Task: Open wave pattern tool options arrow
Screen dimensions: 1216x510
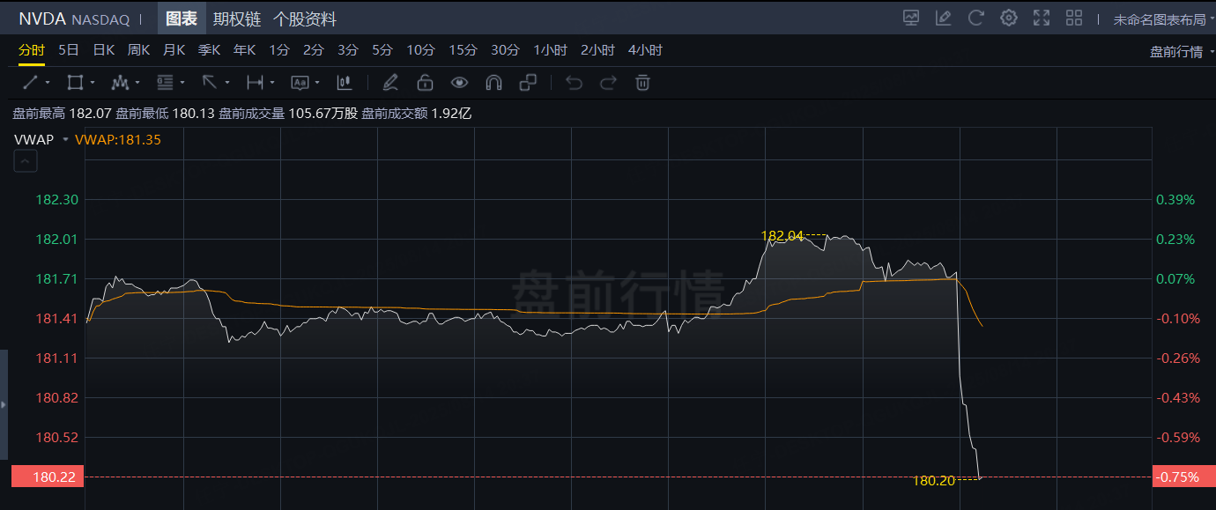Action: (137, 83)
